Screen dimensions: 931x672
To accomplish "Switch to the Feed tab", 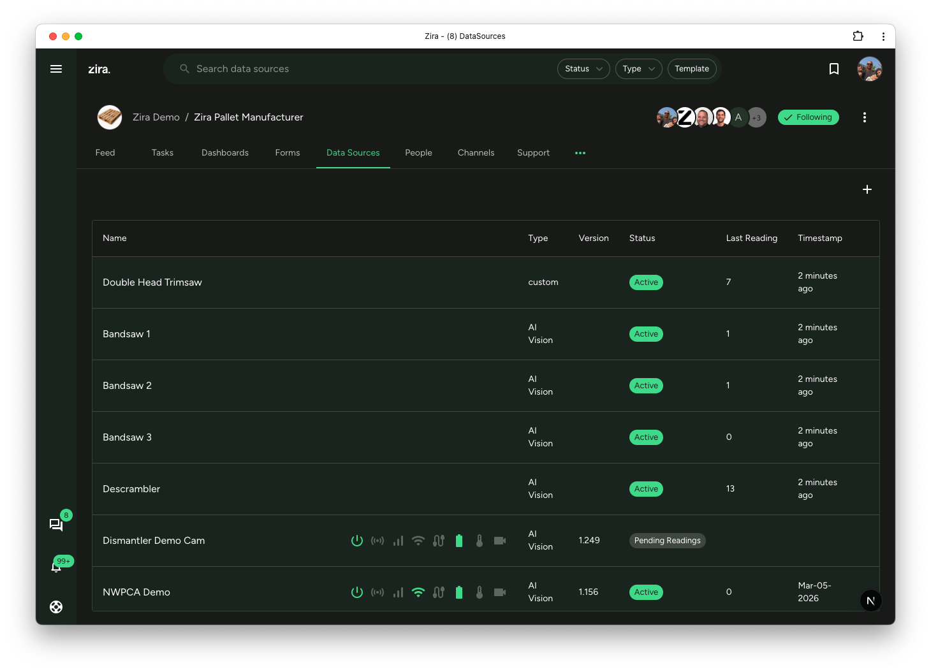I will 105,153.
